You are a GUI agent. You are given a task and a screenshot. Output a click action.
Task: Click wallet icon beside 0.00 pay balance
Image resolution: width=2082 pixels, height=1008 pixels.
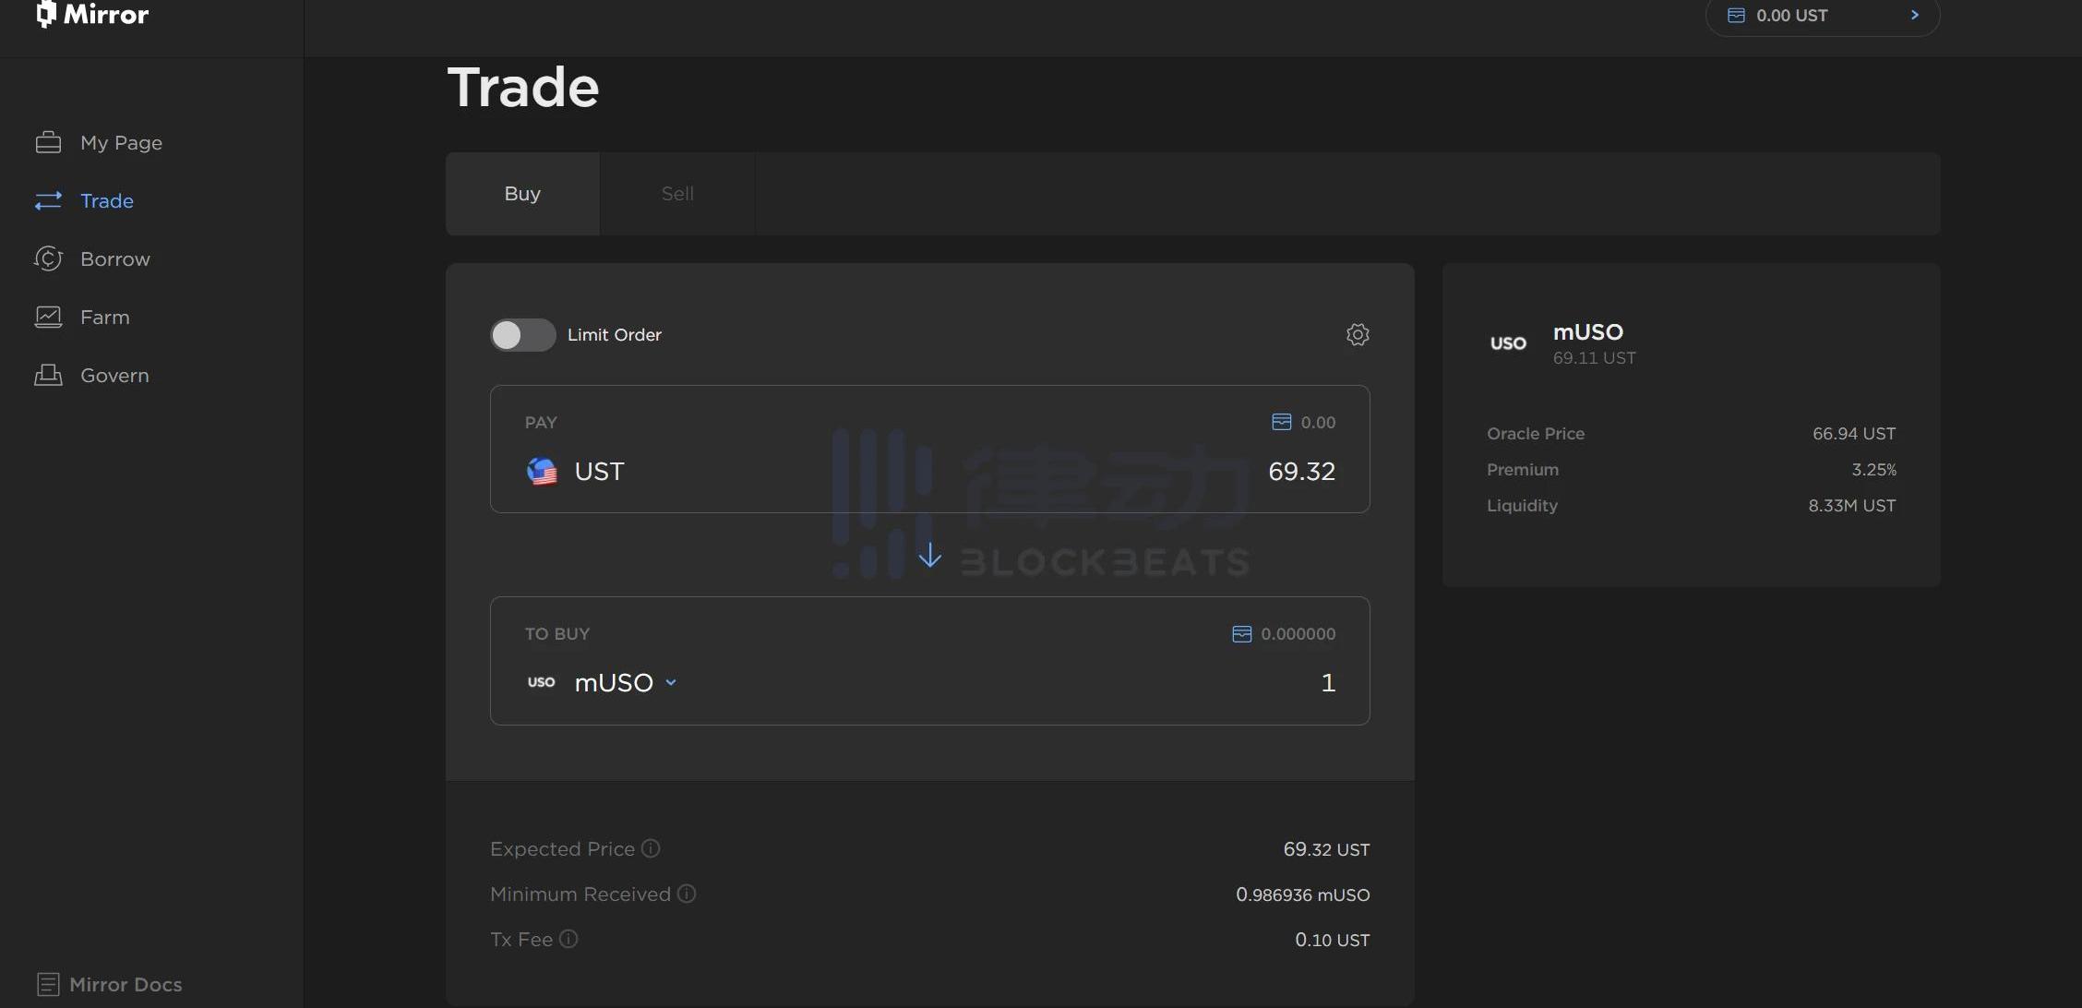click(1281, 422)
